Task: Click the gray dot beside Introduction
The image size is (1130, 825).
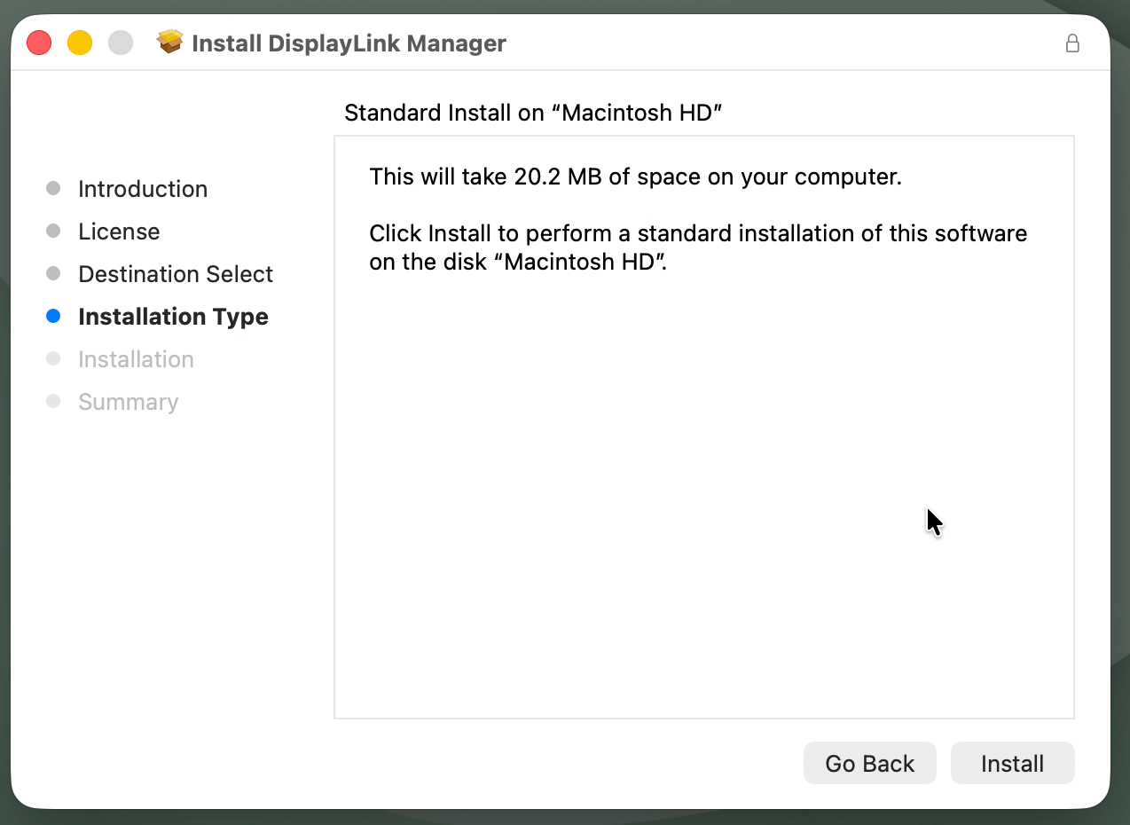Action: (53, 188)
